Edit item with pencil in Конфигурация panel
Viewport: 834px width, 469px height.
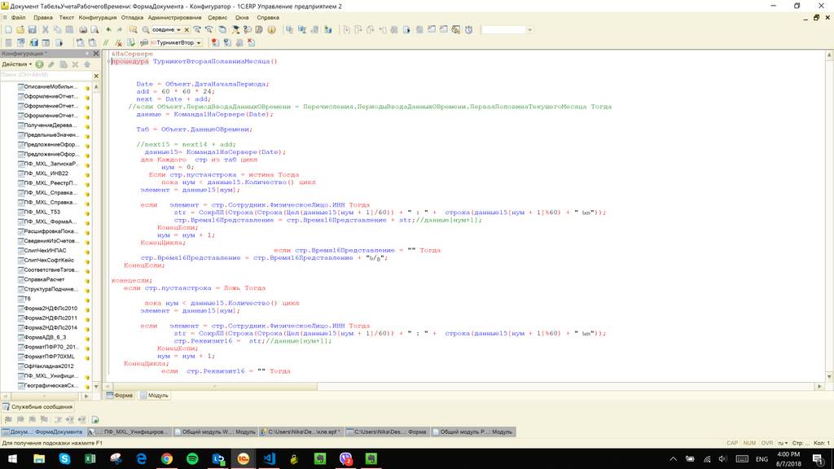(51, 64)
